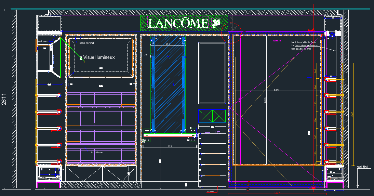Click the blue hatched mirror panel
Viewport: 374px width, 196px height.
pyautogui.click(x=168, y=86)
